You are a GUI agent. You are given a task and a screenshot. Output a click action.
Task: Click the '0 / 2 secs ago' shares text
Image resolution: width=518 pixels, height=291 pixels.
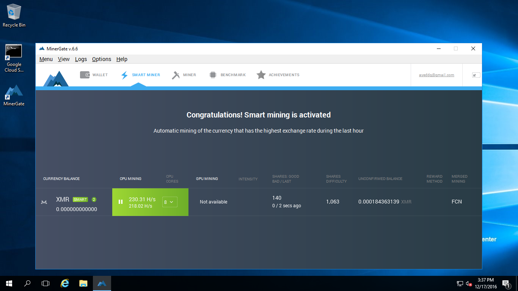tap(287, 206)
